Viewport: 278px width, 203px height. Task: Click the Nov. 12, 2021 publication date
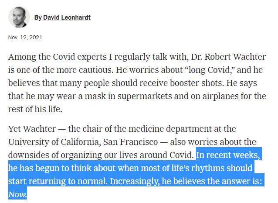pos(25,38)
